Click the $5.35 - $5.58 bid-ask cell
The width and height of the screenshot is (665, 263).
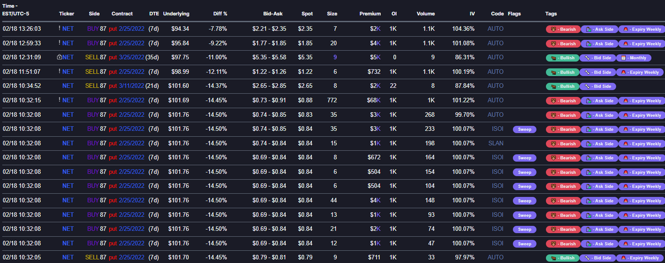(269, 57)
